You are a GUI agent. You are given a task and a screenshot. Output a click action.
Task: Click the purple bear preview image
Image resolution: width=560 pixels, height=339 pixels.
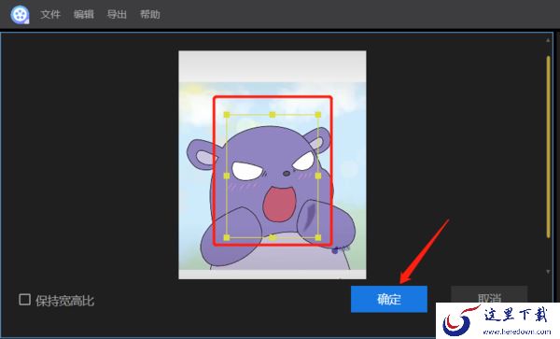click(273, 164)
